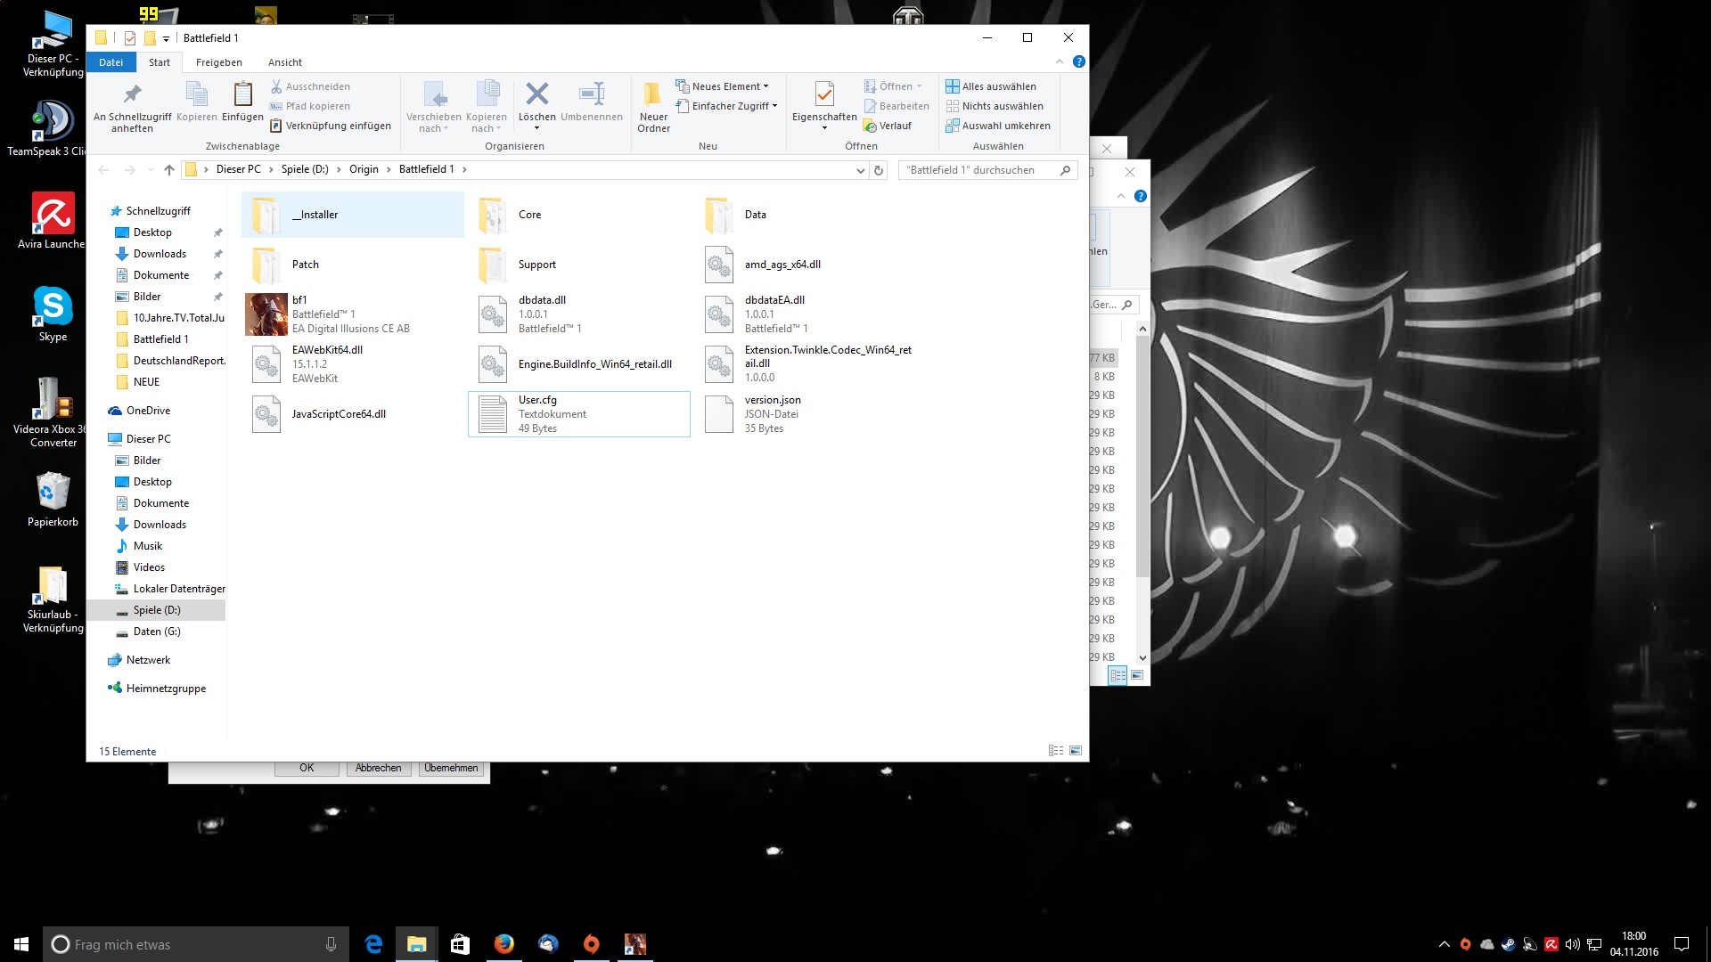
Task: Refresh the folder view
Action: click(879, 170)
